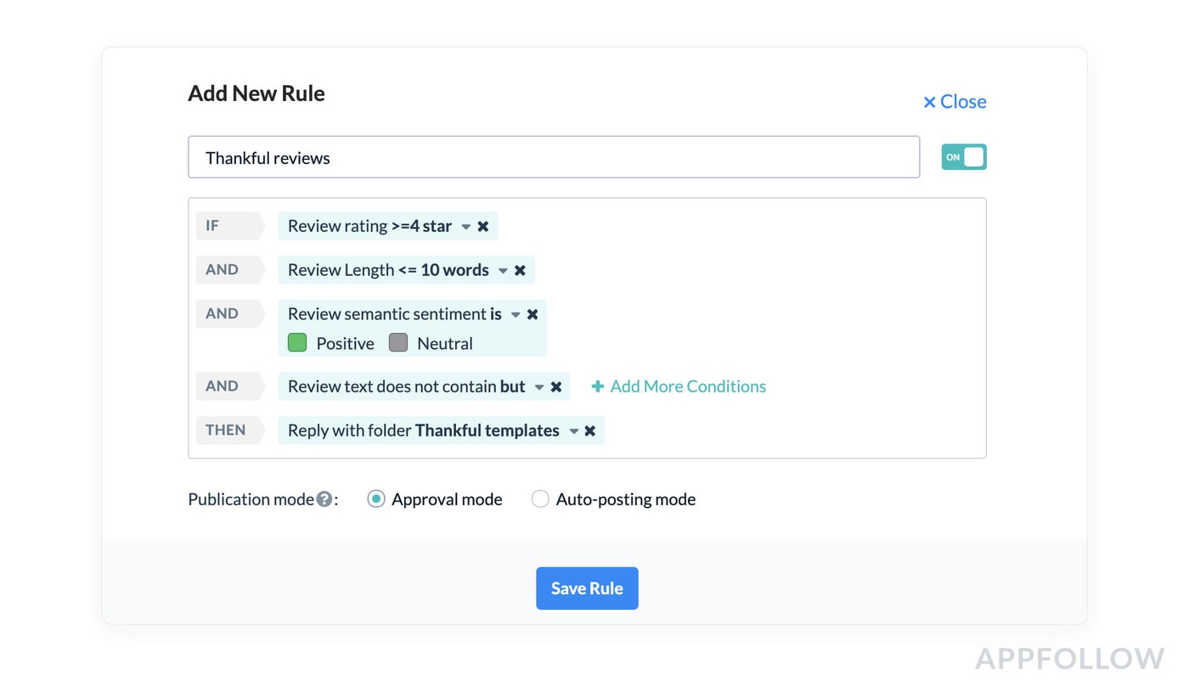Select the gray Neutral sentiment swatch
This screenshot has height=693, width=1189.
click(398, 343)
